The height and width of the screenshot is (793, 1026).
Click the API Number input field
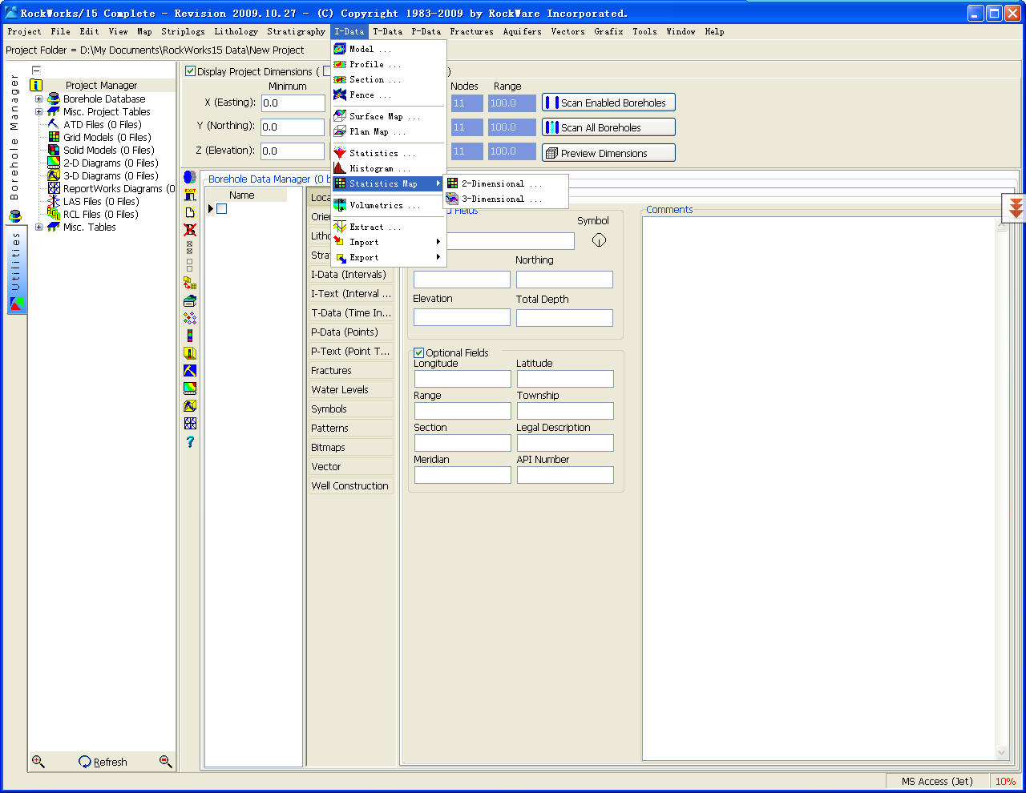pyautogui.click(x=565, y=474)
